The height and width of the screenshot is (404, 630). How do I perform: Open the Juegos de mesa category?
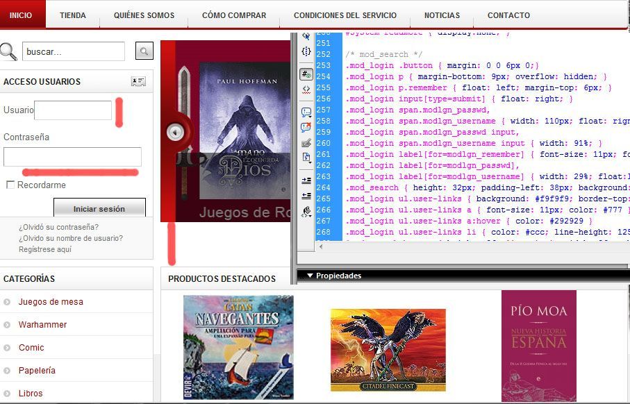click(x=51, y=301)
